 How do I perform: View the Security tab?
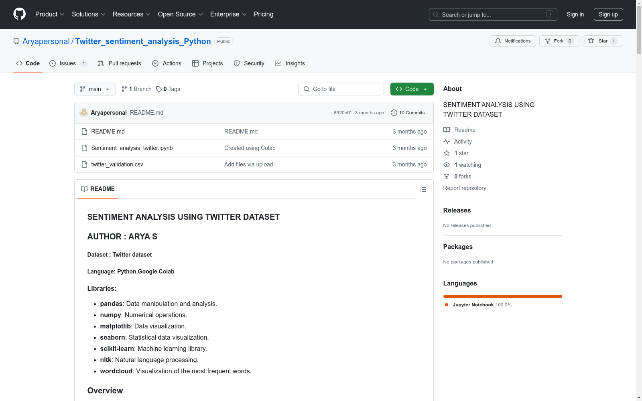click(249, 63)
